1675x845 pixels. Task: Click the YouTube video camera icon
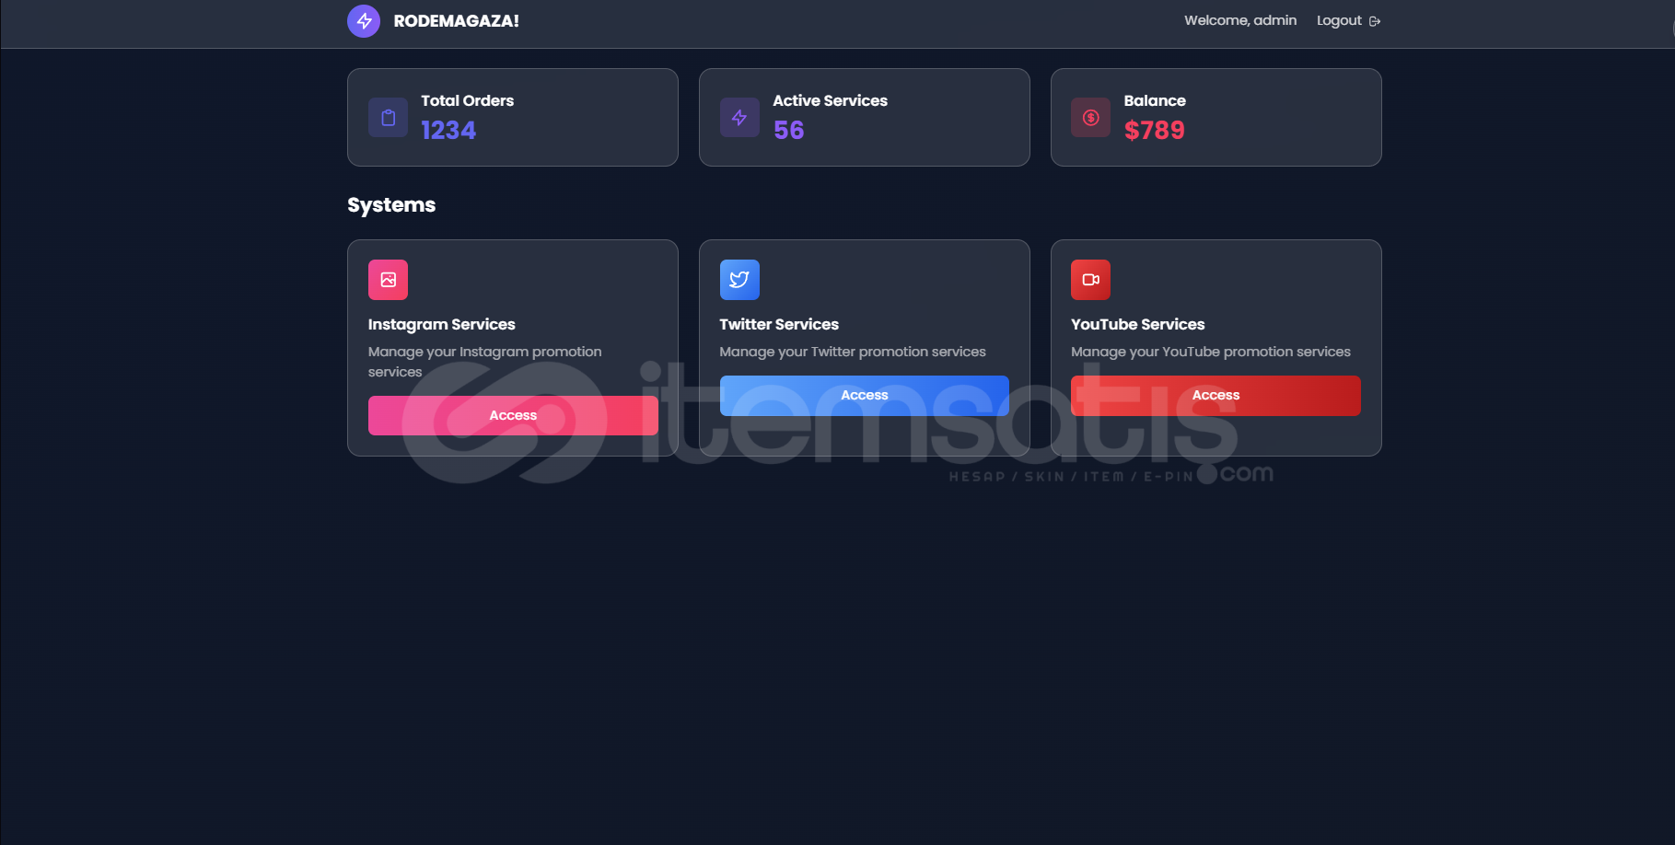click(x=1090, y=280)
